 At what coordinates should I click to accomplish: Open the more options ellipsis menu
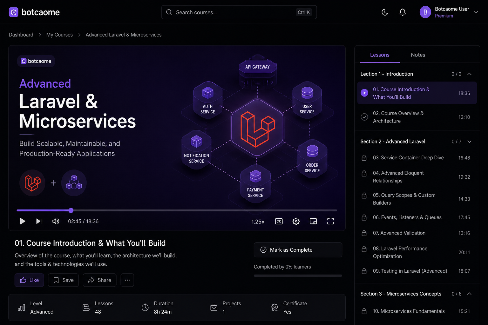127,280
